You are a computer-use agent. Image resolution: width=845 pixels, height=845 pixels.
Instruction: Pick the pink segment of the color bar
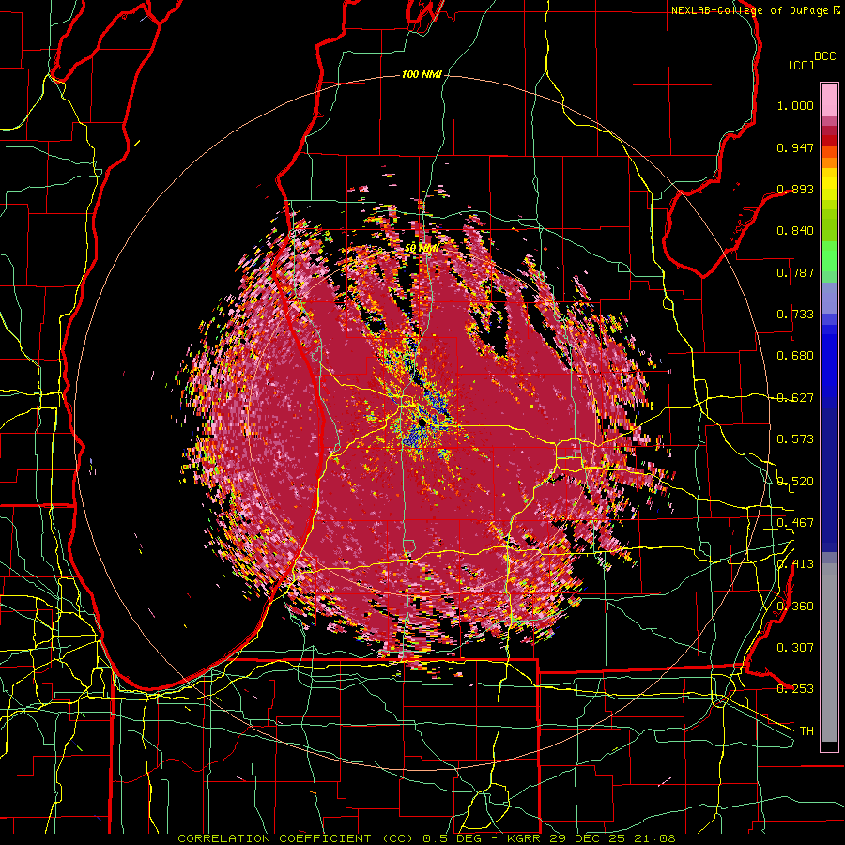[x=829, y=100]
